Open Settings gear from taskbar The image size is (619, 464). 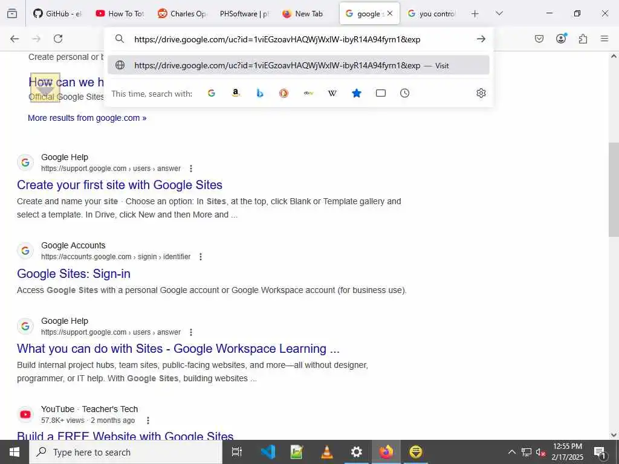(x=357, y=452)
